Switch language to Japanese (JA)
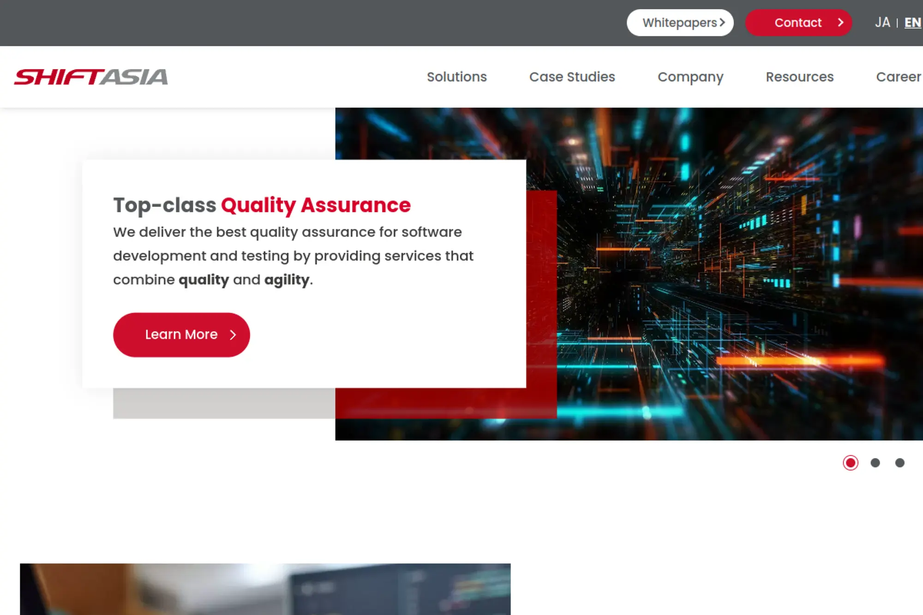This screenshot has height=615, width=923. 882,23
